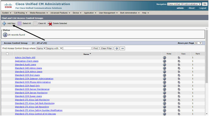Open the Standard CCM Server Monitoring link

point(31,93)
